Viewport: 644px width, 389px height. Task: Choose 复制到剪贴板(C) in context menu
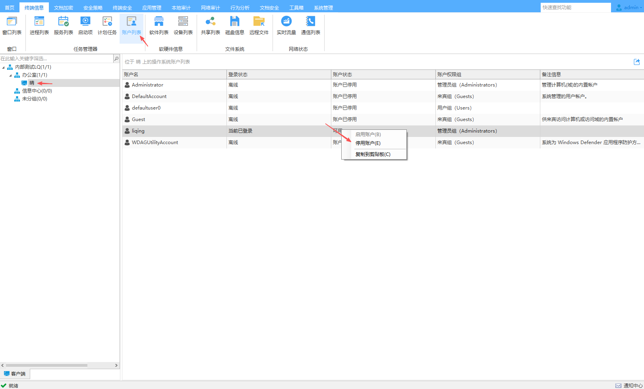pos(373,154)
